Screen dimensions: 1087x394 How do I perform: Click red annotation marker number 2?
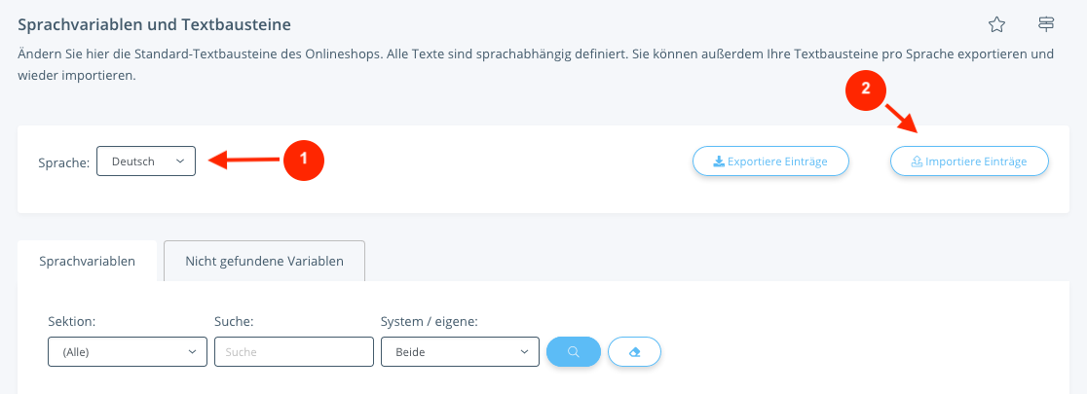click(x=865, y=89)
